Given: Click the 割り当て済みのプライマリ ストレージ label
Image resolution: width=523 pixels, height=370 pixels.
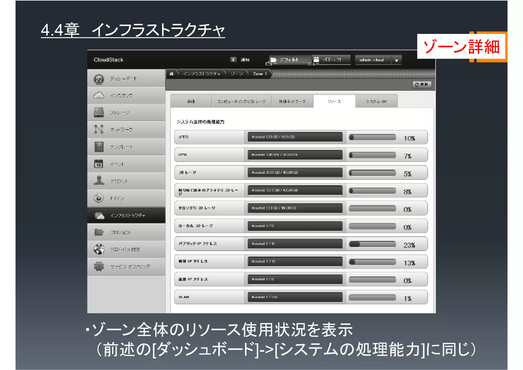Looking at the screenshot, I should pyautogui.click(x=208, y=192).
